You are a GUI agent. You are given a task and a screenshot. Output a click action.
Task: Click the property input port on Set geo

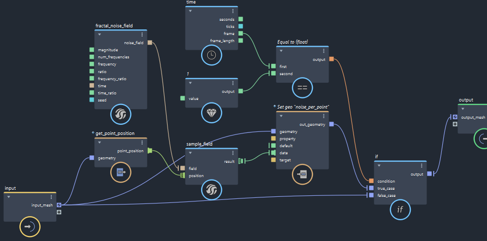(273, 139)
